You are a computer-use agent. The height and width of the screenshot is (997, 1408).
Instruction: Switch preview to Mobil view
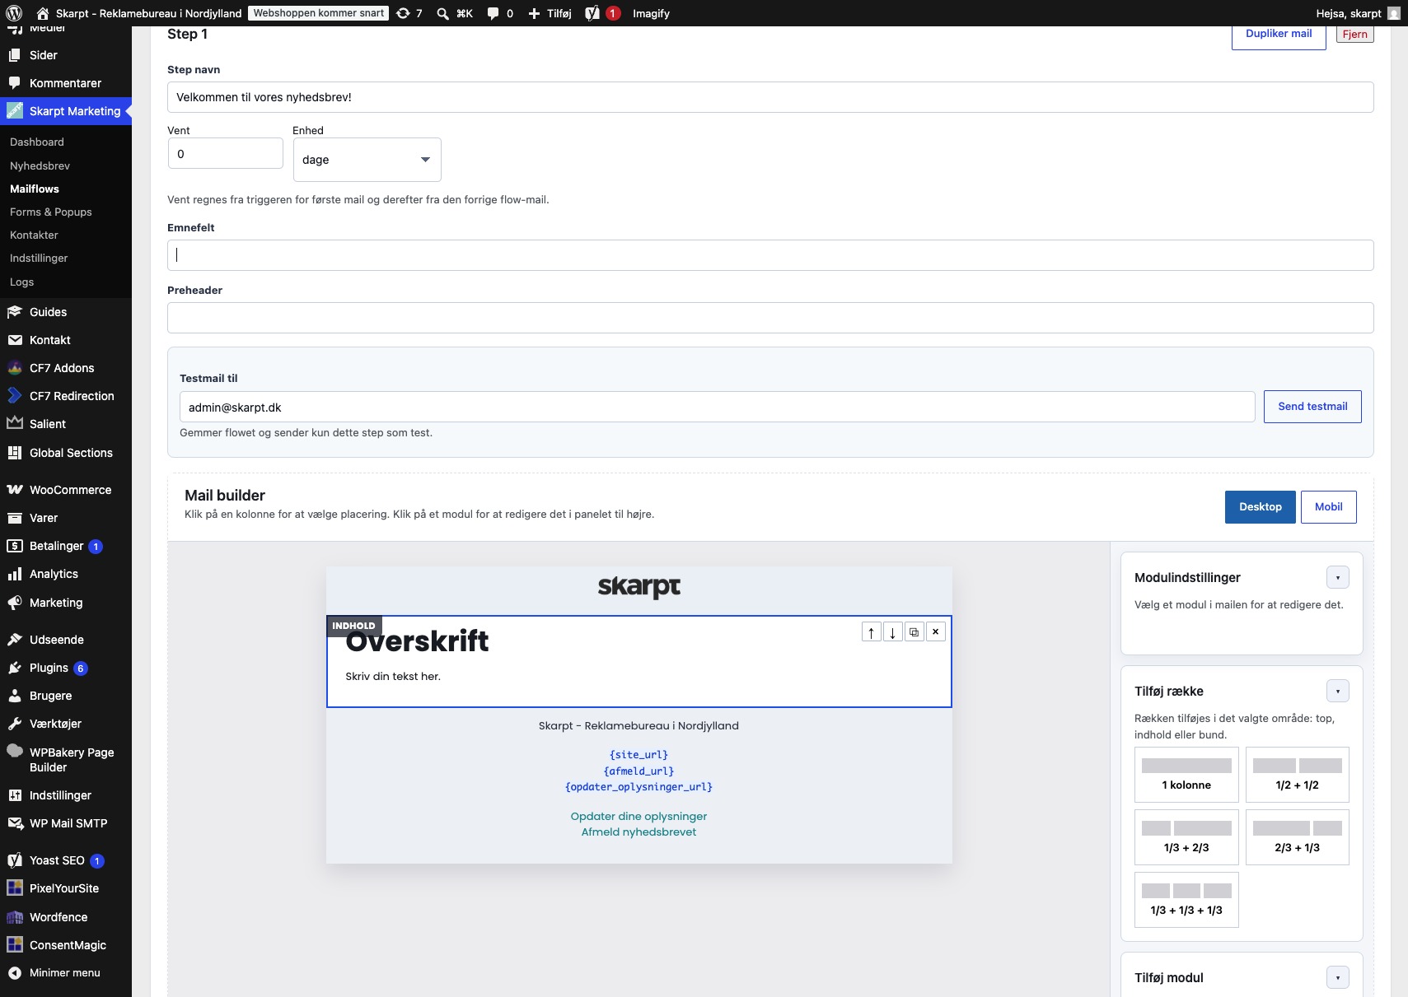coord(1328,507)
